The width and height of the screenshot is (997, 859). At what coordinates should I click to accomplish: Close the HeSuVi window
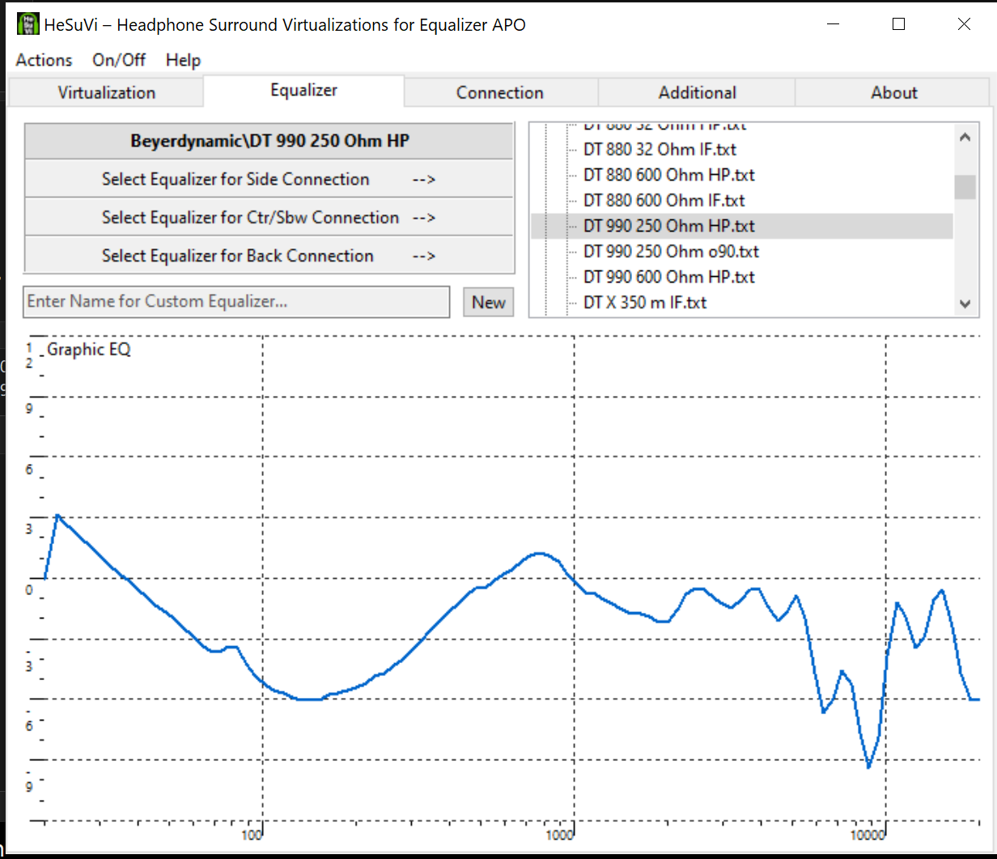click(x=964, y=24)
